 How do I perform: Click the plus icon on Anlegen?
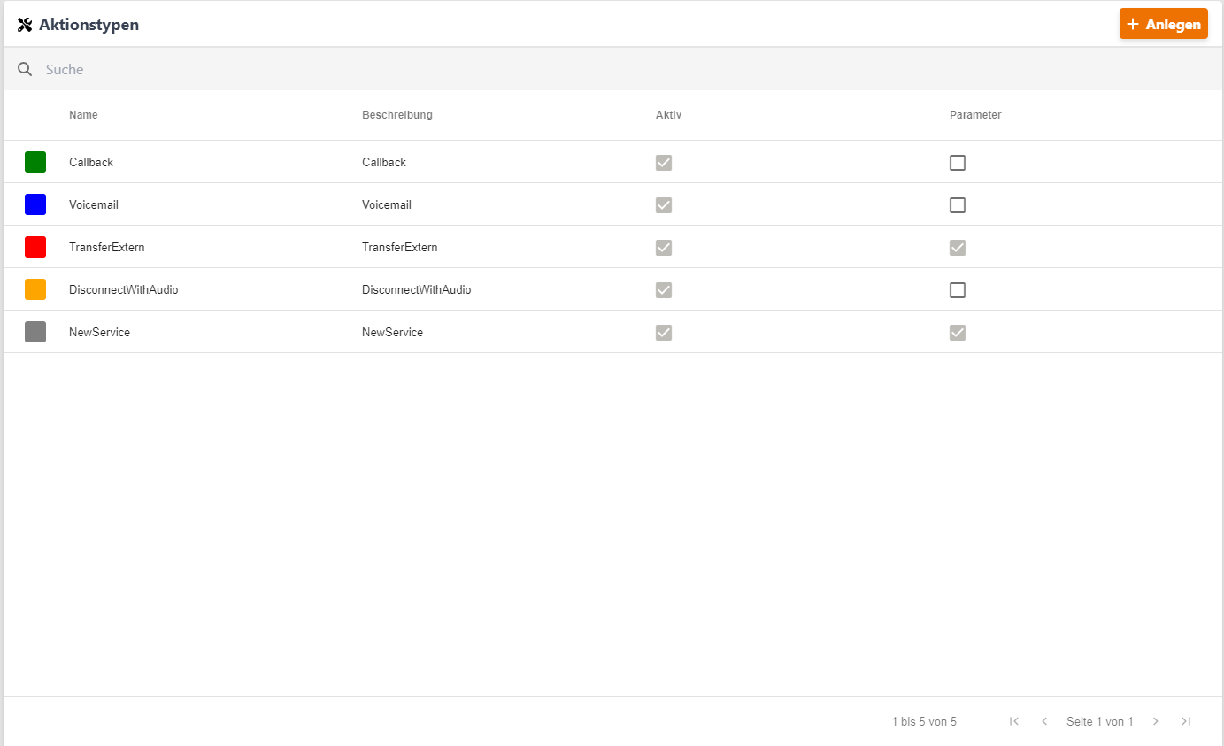[x=1133, y=25]
